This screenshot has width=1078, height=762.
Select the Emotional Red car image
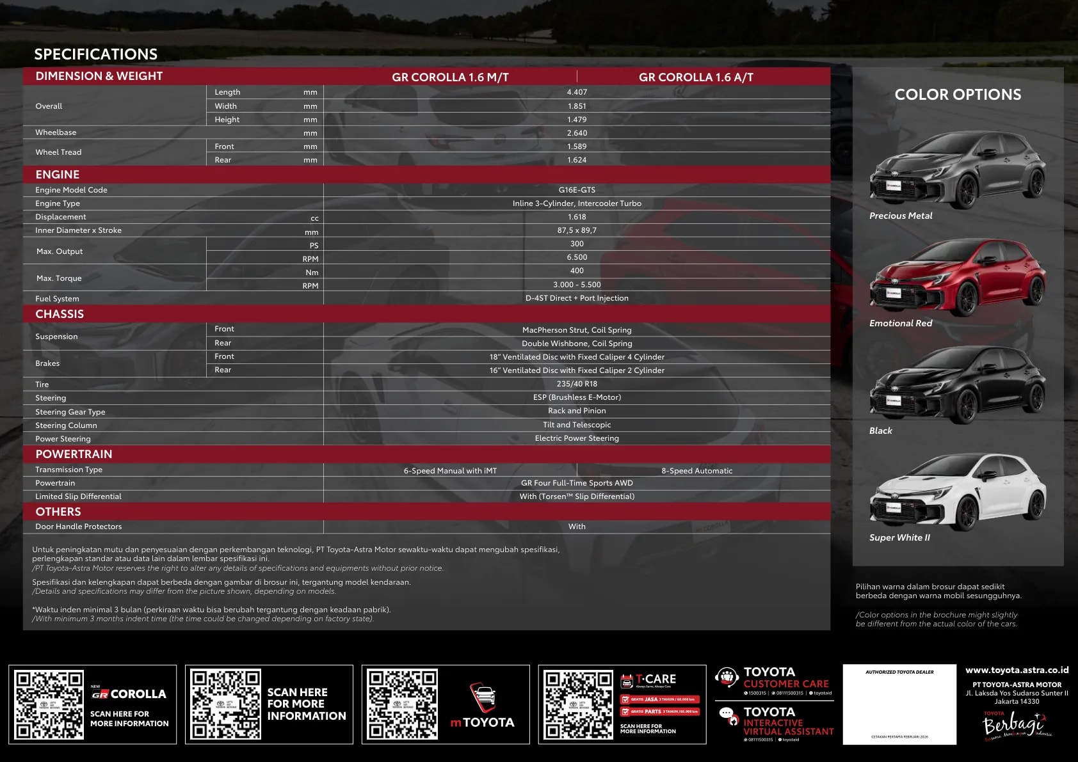(x=958, y=277)
